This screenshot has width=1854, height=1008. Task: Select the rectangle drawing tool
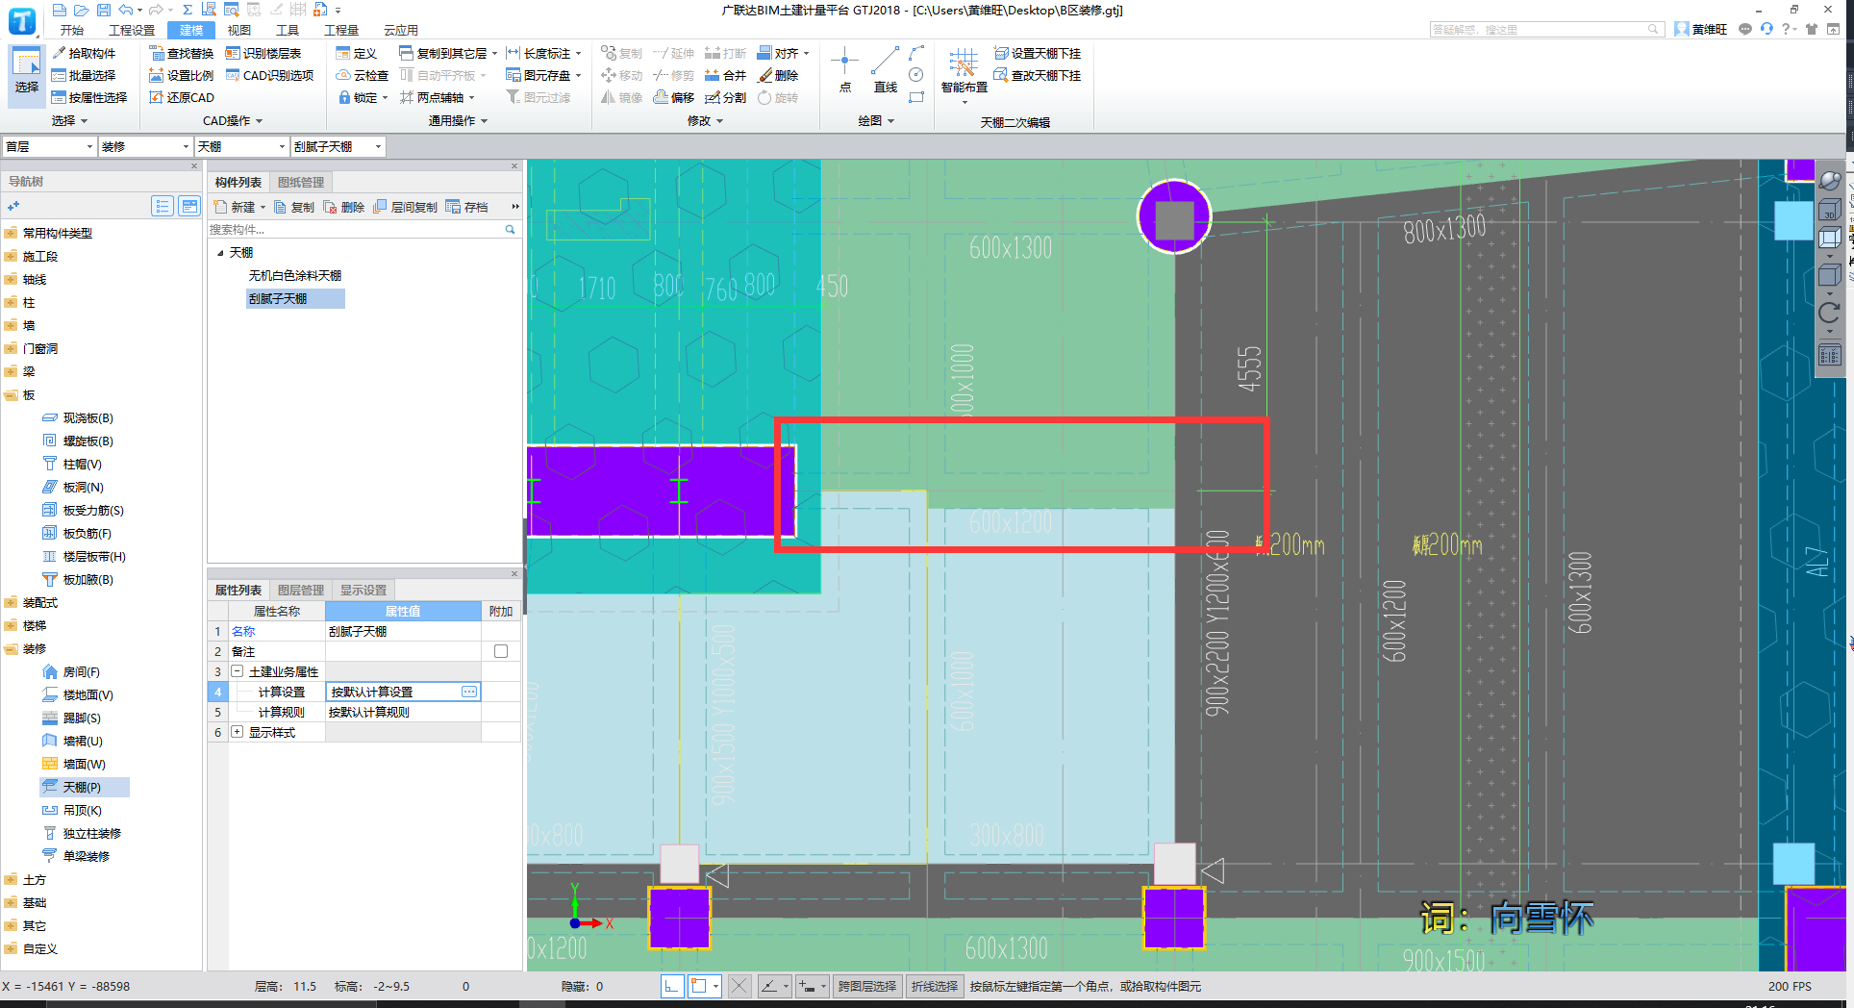916,97
